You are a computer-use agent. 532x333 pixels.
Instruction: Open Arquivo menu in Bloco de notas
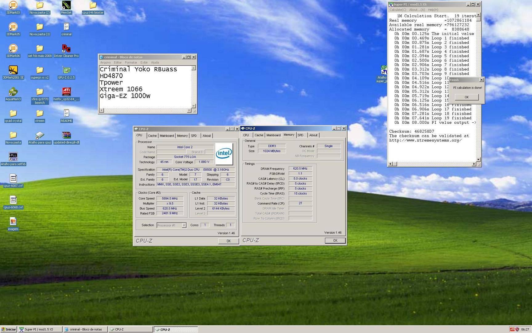pyautogui.click(x=105, y=62)
